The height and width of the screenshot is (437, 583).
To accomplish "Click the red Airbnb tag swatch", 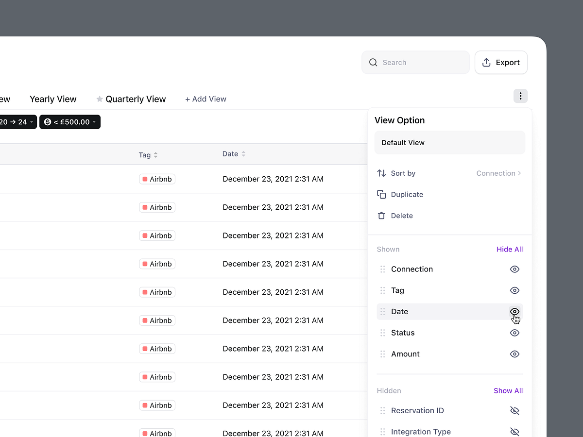I will [x=144, y=179].
